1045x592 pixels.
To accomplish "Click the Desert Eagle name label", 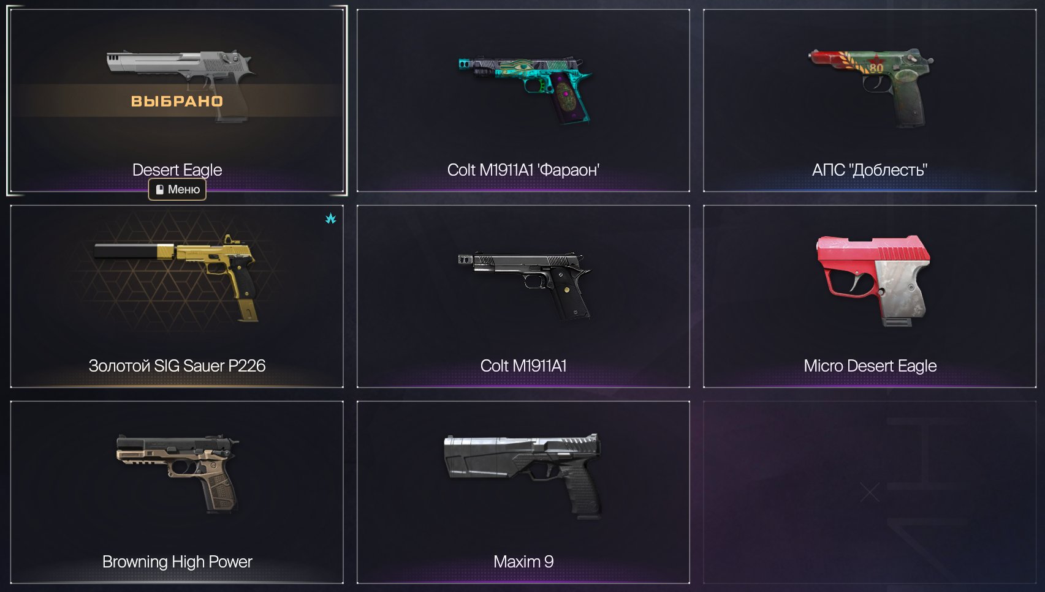I will click(x=177, y=170).
